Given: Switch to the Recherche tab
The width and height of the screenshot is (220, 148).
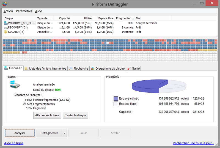Looking at the screenshot, I should pos(79,68).
